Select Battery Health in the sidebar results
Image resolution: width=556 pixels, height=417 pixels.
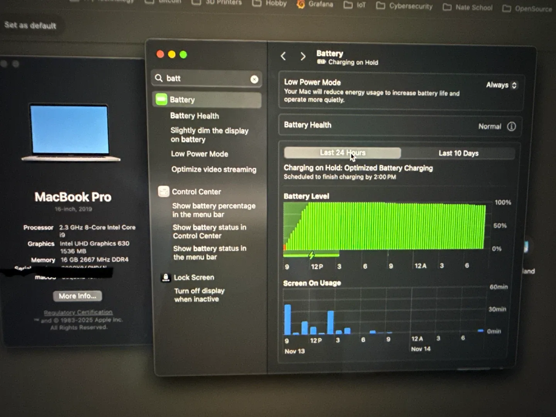click(194, 116)
